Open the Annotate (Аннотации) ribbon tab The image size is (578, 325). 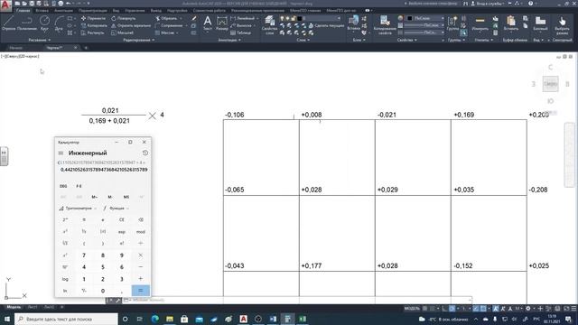pos(63,11)
